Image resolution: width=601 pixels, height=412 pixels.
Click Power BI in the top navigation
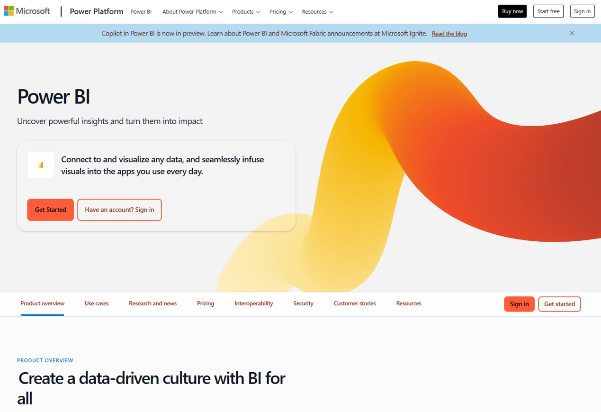[141, 11]
